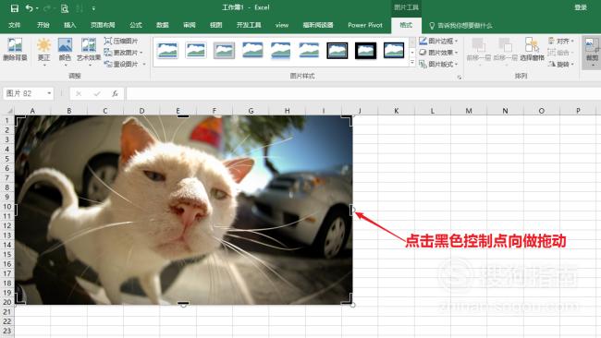Open the 文件 File tab
Viewport: 601px width, 338px height.
[x=15, y=25]
